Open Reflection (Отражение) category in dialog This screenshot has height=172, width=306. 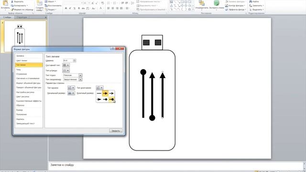click(29, 74)
